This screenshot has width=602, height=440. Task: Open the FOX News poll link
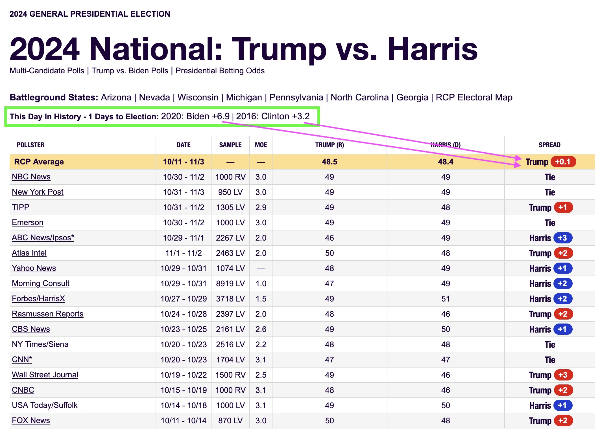31,421
